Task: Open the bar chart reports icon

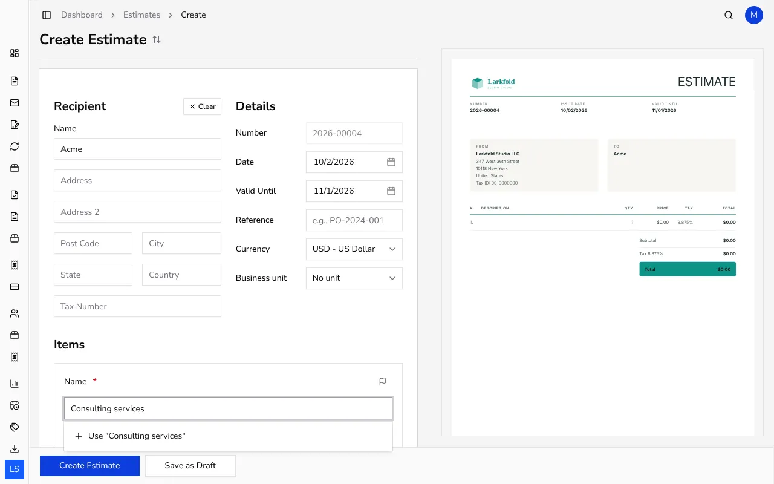Action: [x=15, y=384]
